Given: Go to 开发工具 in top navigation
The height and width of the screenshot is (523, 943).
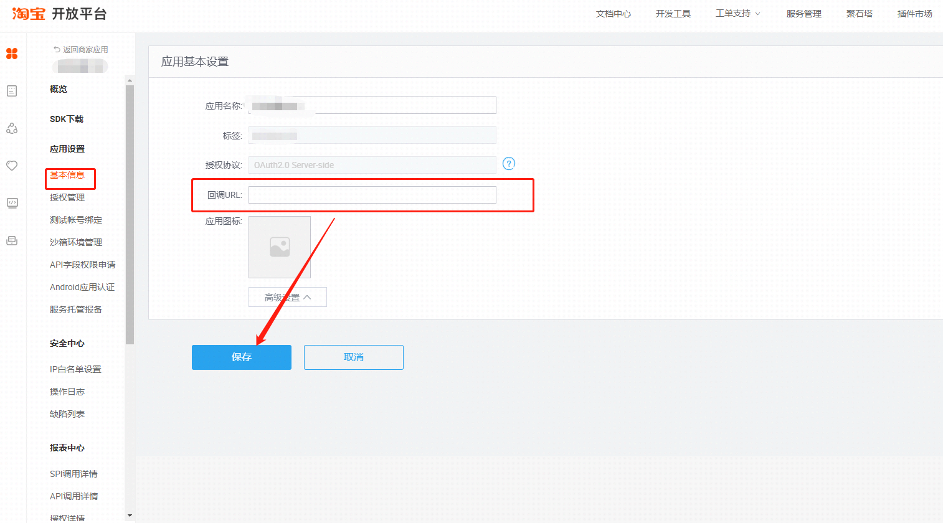Looking at the screenshot, I should click(673, 14).
